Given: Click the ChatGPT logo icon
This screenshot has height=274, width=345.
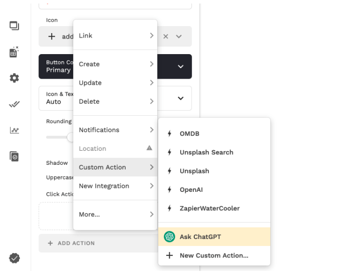Looking at the screenshot, I should point(169,236).
